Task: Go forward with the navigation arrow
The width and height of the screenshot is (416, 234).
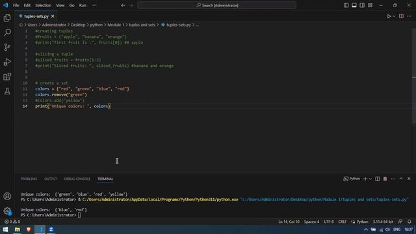Action: [131, 5]
